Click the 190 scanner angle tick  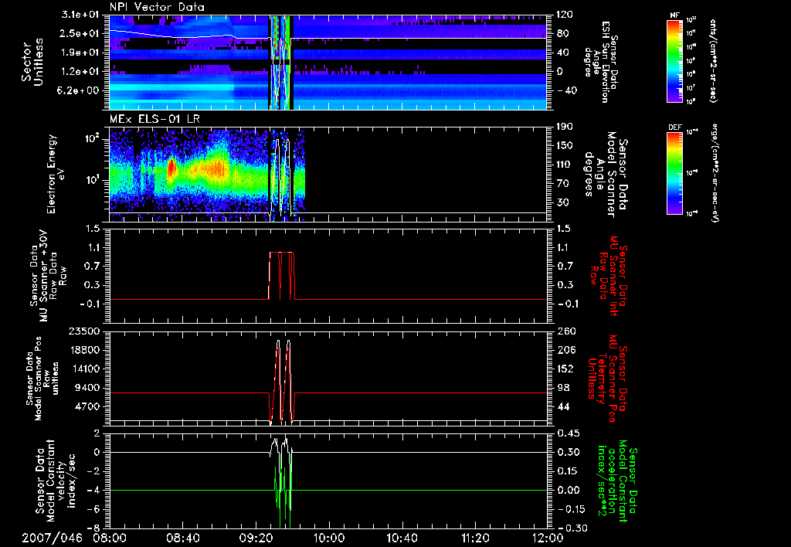[565, 127]
